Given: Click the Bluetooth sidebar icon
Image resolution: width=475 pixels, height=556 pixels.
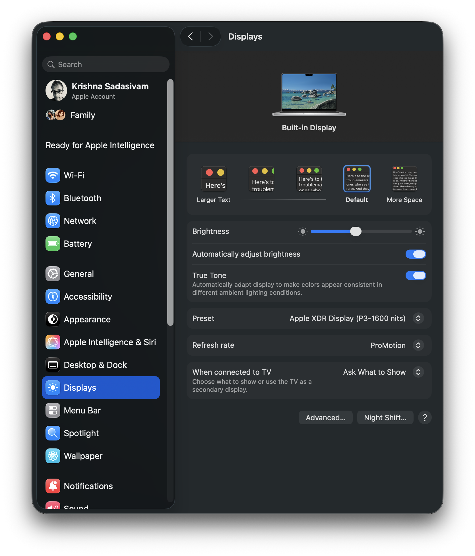Looking at the screenshot, I should 53,198.
